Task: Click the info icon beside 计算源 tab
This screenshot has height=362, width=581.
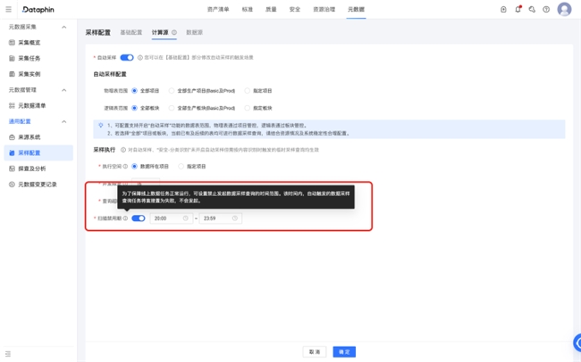Action: pyautogui.click(x=174, y=32)
